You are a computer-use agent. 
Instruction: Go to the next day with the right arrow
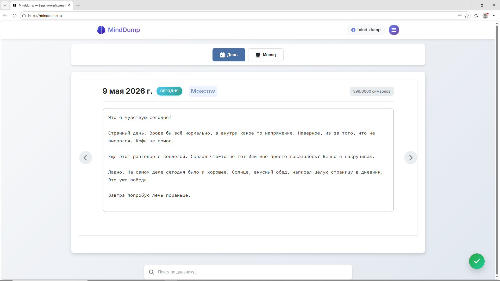pyautogui.click(x=411, y=158)
